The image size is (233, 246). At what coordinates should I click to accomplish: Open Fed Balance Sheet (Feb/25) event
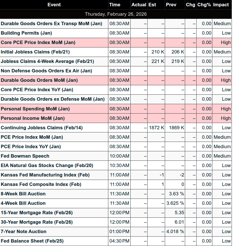click(x=32, y=241)
